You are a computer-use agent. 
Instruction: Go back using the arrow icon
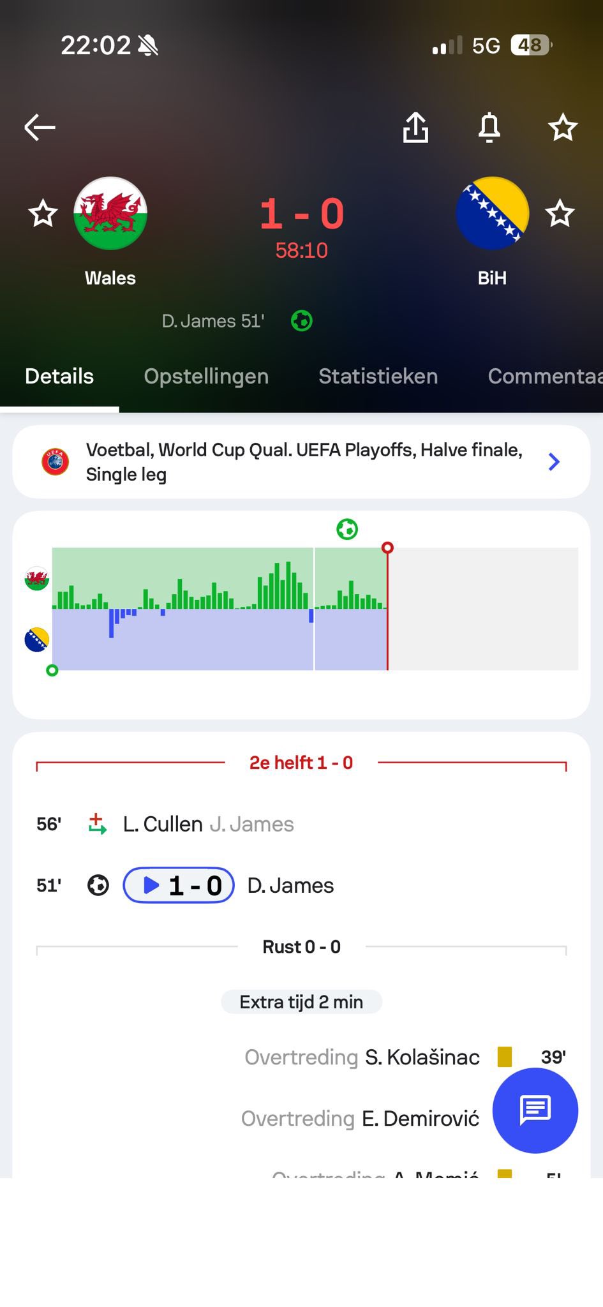click(40, 127)
